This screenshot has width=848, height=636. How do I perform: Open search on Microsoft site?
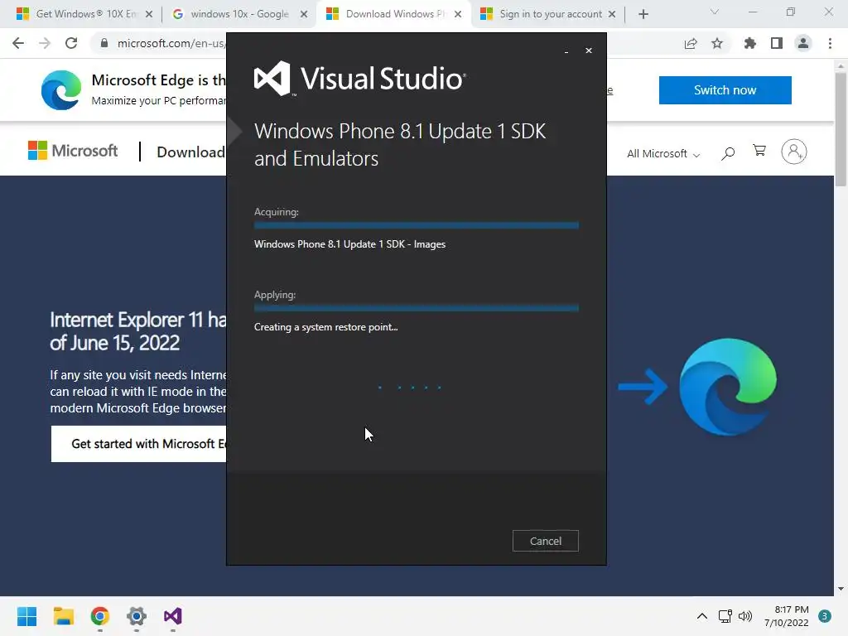pyautogui.click(x=728, y=153)
